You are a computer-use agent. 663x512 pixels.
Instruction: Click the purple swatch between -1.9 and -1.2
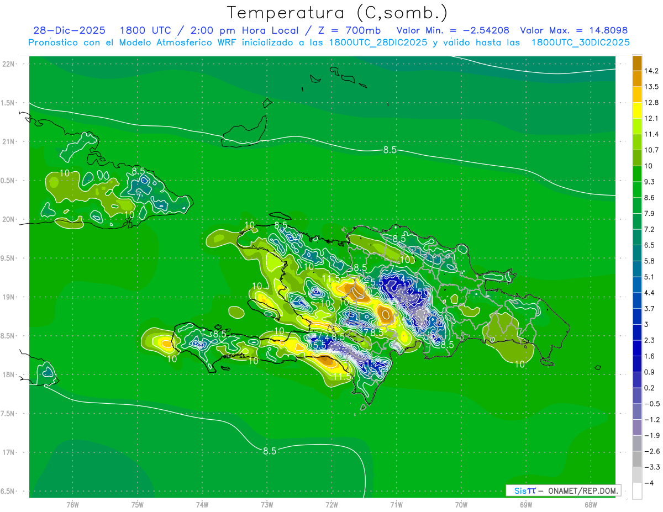(637, 427)
